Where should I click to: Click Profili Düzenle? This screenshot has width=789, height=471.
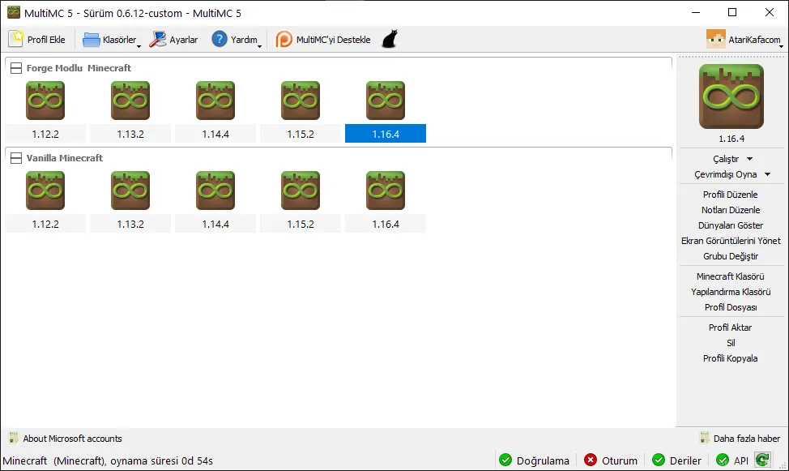pos(730,195)
